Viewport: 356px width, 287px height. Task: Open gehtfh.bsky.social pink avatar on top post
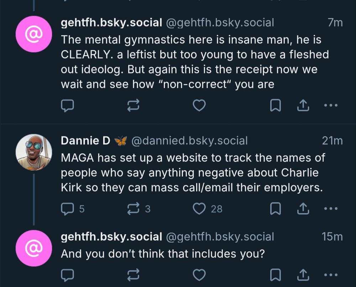tap(34, 34)
